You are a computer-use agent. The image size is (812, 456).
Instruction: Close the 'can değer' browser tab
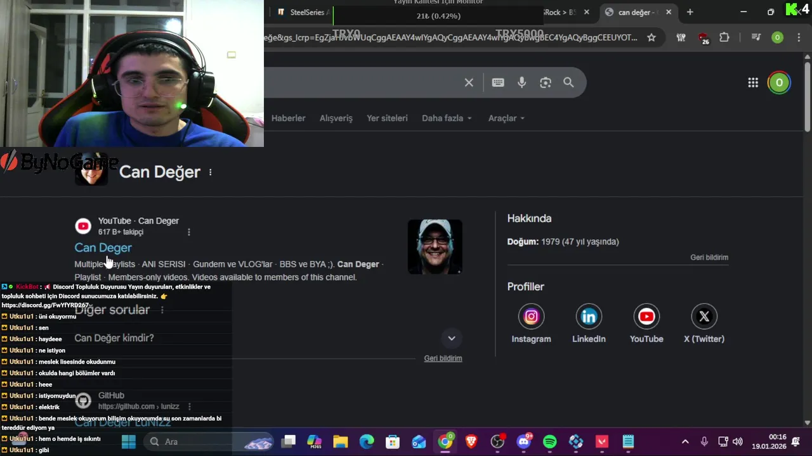pos(668,12)
